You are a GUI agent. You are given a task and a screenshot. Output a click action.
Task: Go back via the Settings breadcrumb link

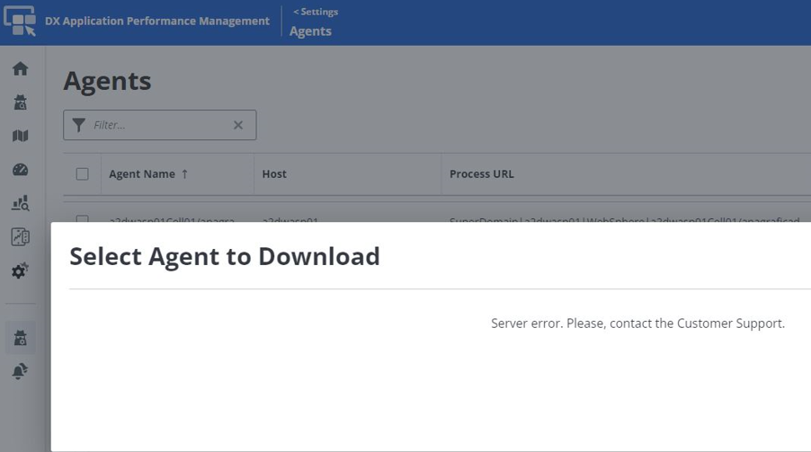pyautogui.click(x=316, y=12)
